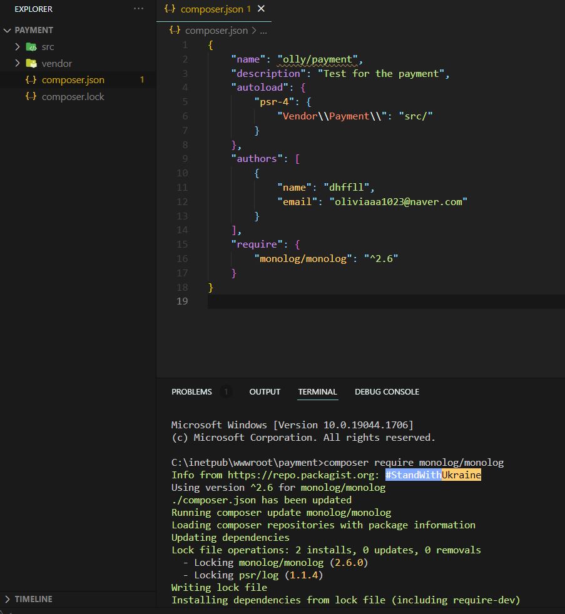Viewport: 565px width, 614px height.
Task: Click the Microsoft Windows version line
Action: coord(292,425)
